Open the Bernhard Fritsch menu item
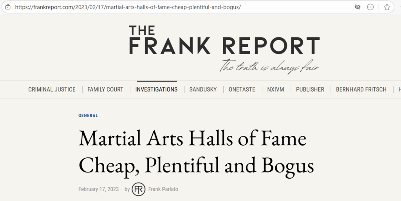The width and height of the screenshot is (401, 201). [x=361, y=89]
